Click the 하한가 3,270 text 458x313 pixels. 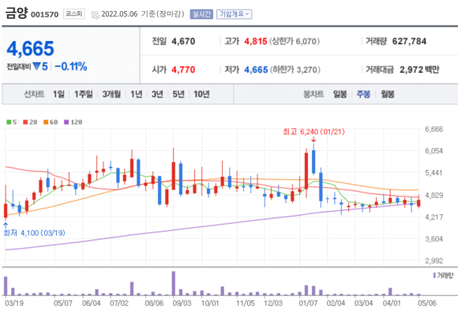(x=295, y=70)
